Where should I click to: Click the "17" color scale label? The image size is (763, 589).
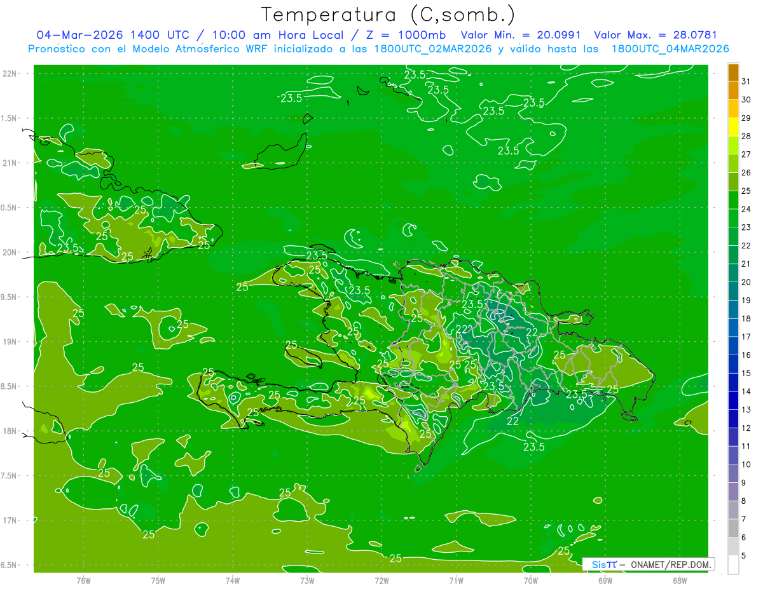pyautogui.click(x=746, y=337)
